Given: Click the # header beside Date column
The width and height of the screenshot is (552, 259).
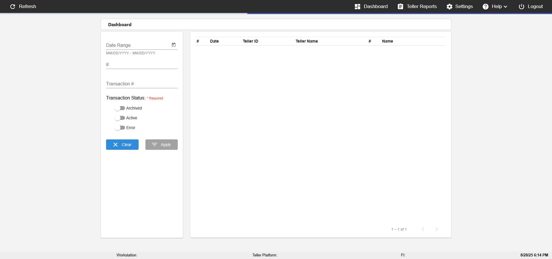Looking at the screenshot, I should pos(198,41).
